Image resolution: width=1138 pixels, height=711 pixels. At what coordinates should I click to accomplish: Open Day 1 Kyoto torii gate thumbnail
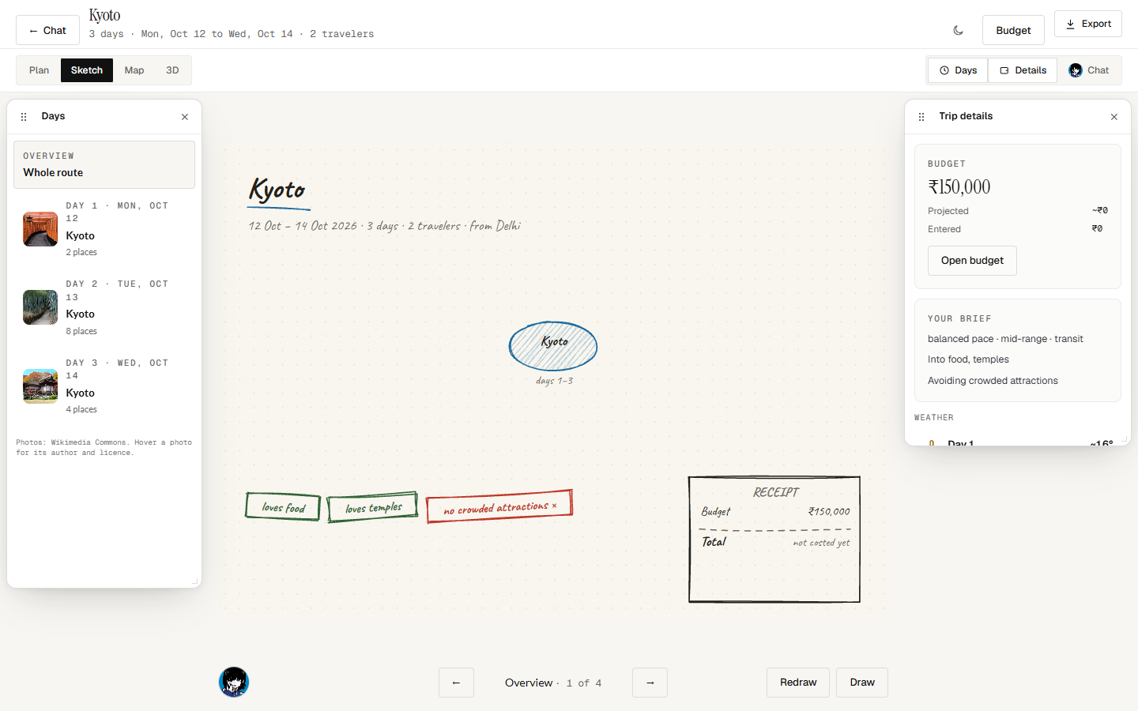click(40, 229)
